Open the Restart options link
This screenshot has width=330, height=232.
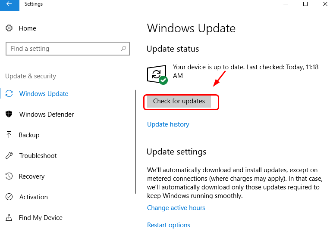point(169,225)
